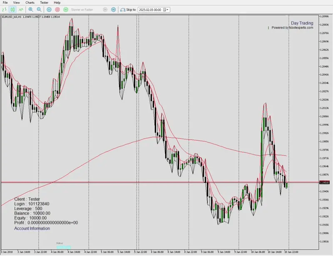The width and height of the screenshot is (333, 256).
Task: Open the Skip to date dropdown arrow
Action: click(x=167, y=10)
